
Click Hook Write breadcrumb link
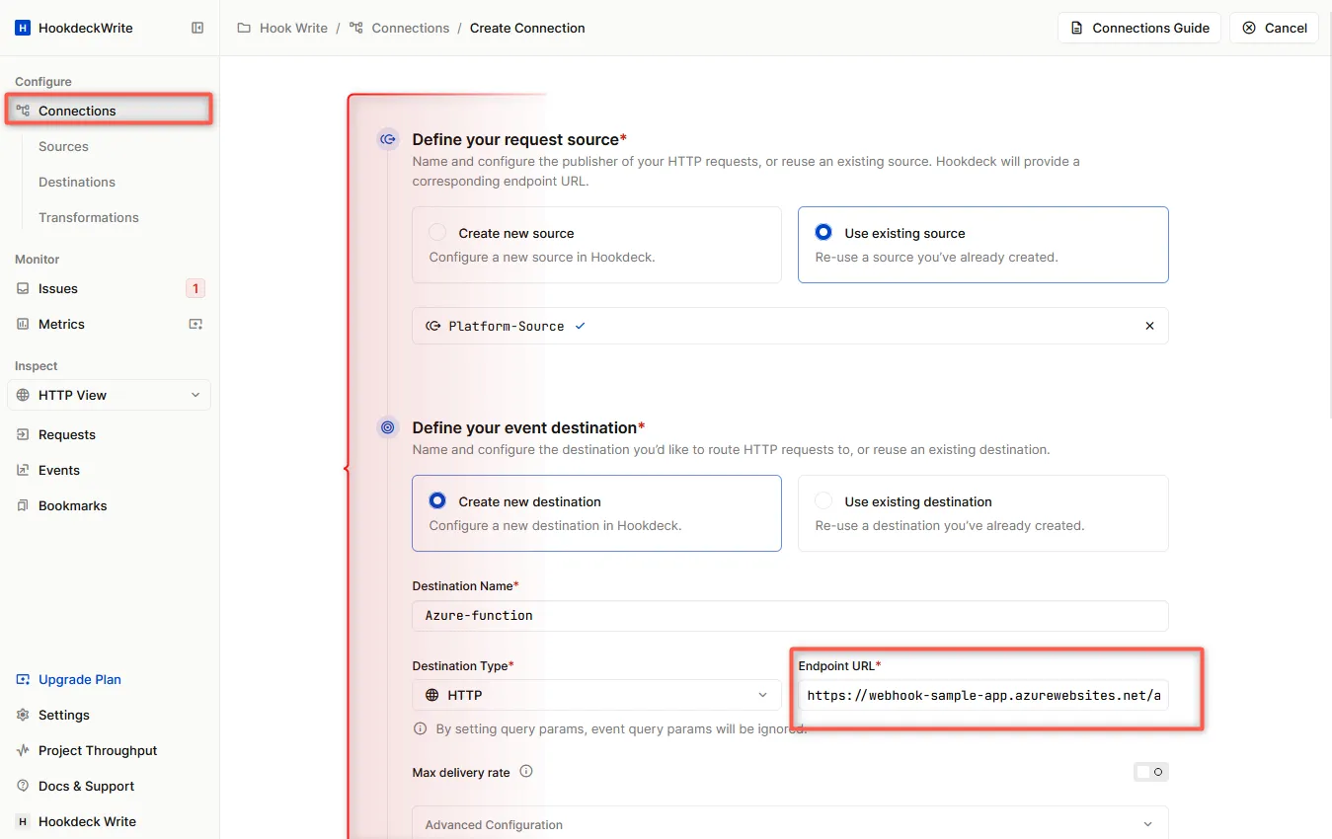click(293, 28)
